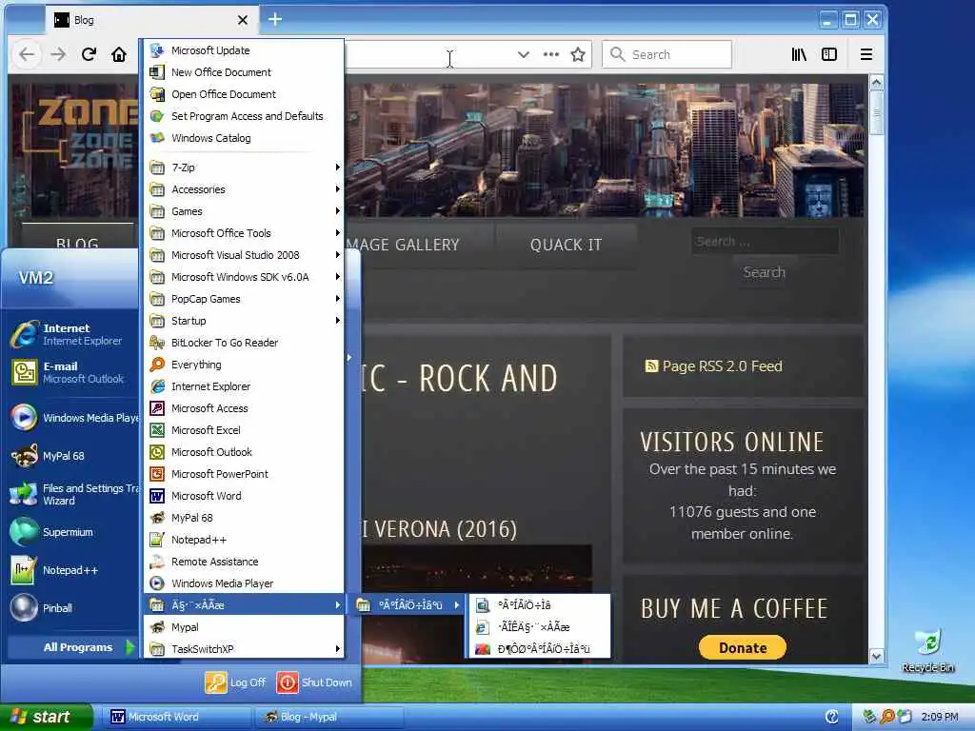Image resolution: width=975 pixels, height=731 pixels.
Task: Expand Microsoft Windows SDK v6.0A submenu
Action: pyautogui.click(x=245, y=277)
